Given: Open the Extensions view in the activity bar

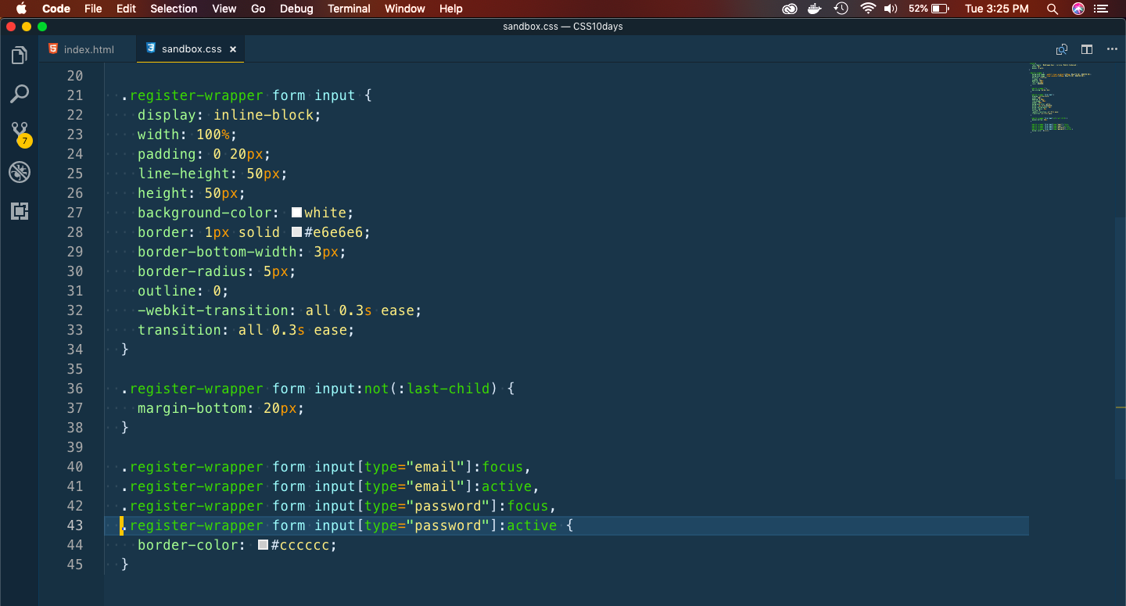Looking at the screenshot, I should [x=20, y=211].
